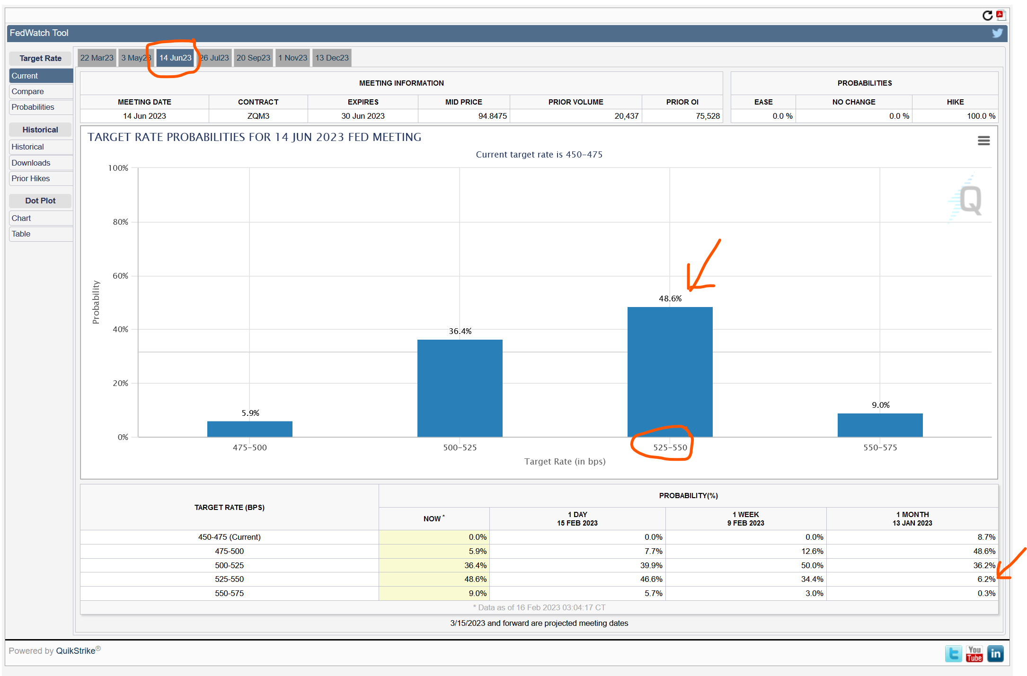Click the Twitter bird icon in header
The height and width of the screenshot is (676, 1027).
click(x=997, y=33)
